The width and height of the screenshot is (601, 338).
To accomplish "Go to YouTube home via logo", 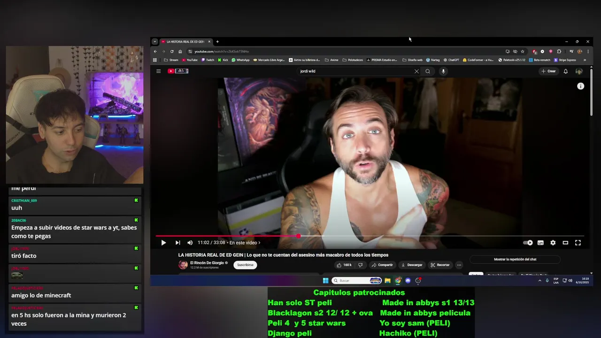I will [178, 71].
